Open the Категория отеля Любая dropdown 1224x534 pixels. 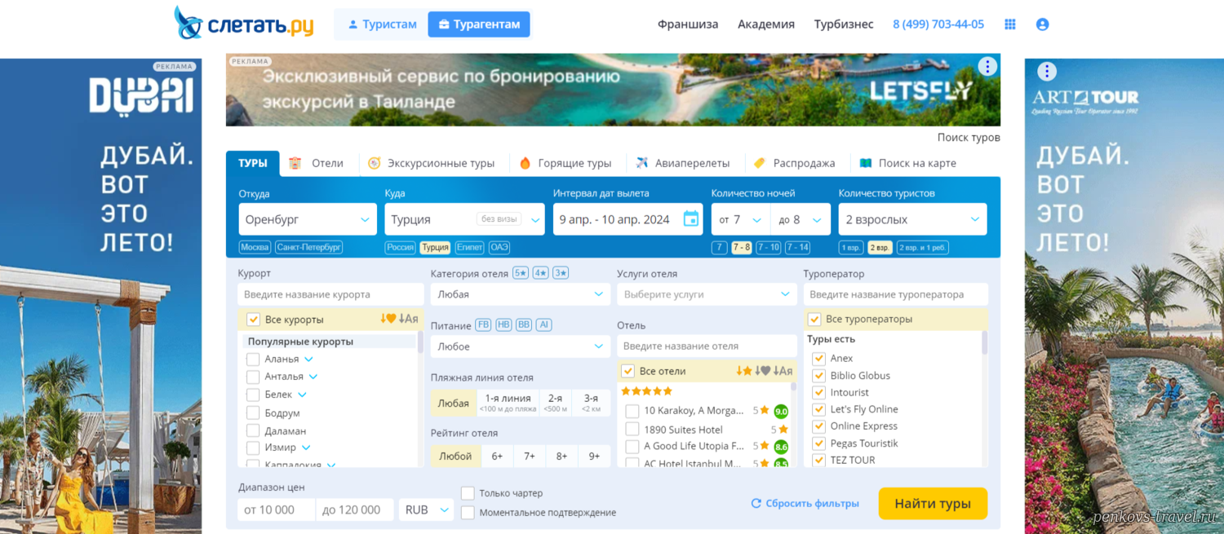[x=521, y=294]
